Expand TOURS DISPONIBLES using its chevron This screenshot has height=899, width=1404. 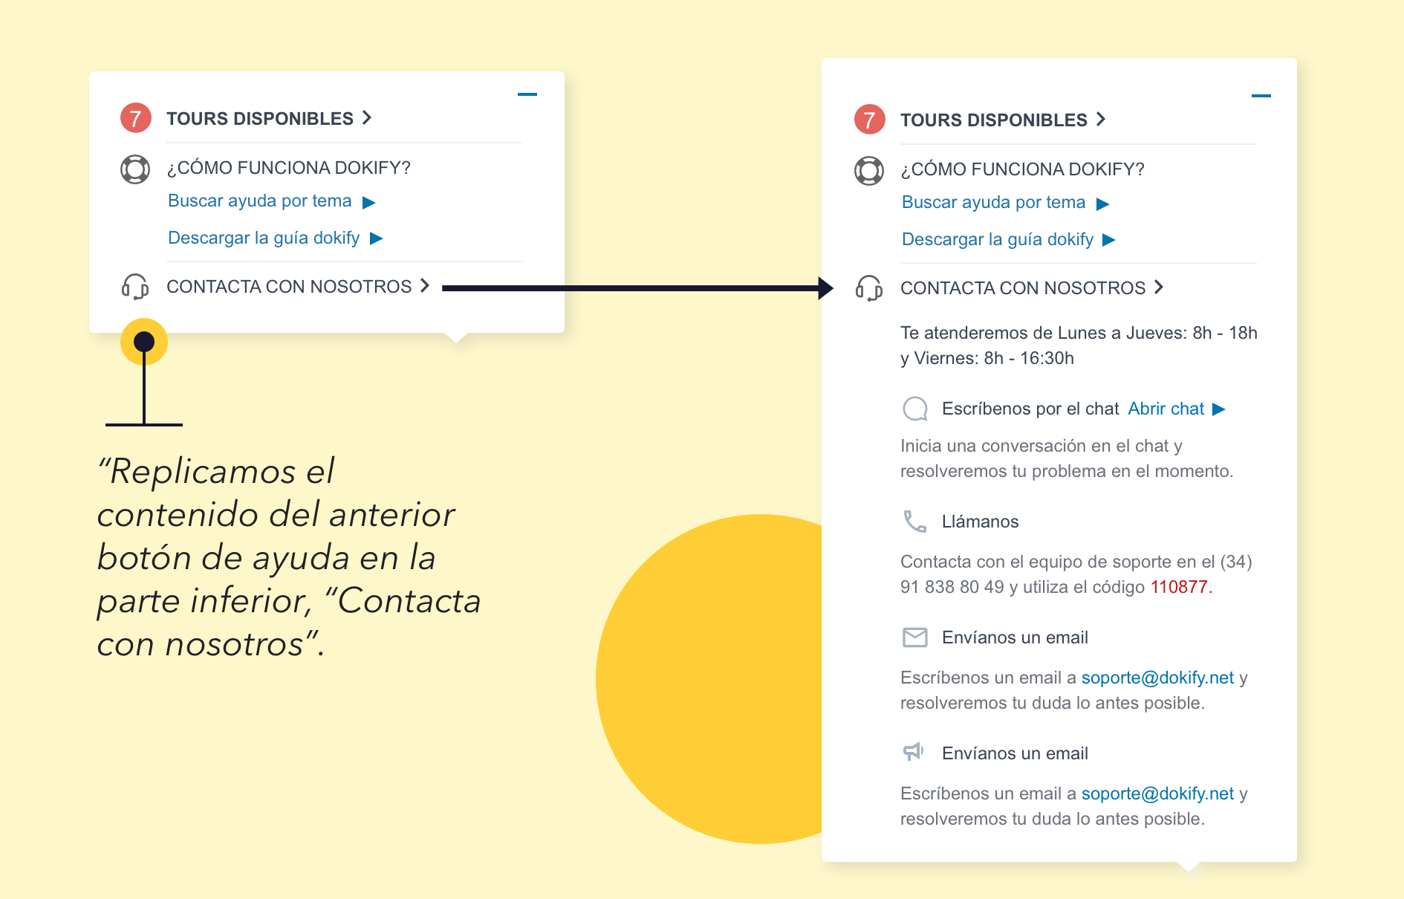coord(366,117)
